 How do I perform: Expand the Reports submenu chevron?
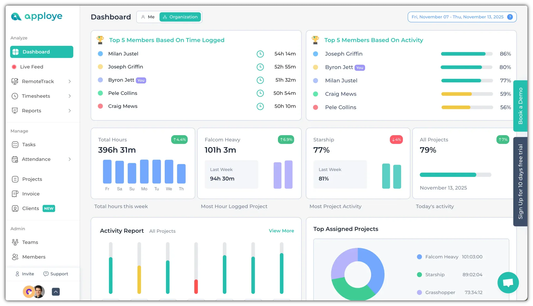[x=70, y=111]
